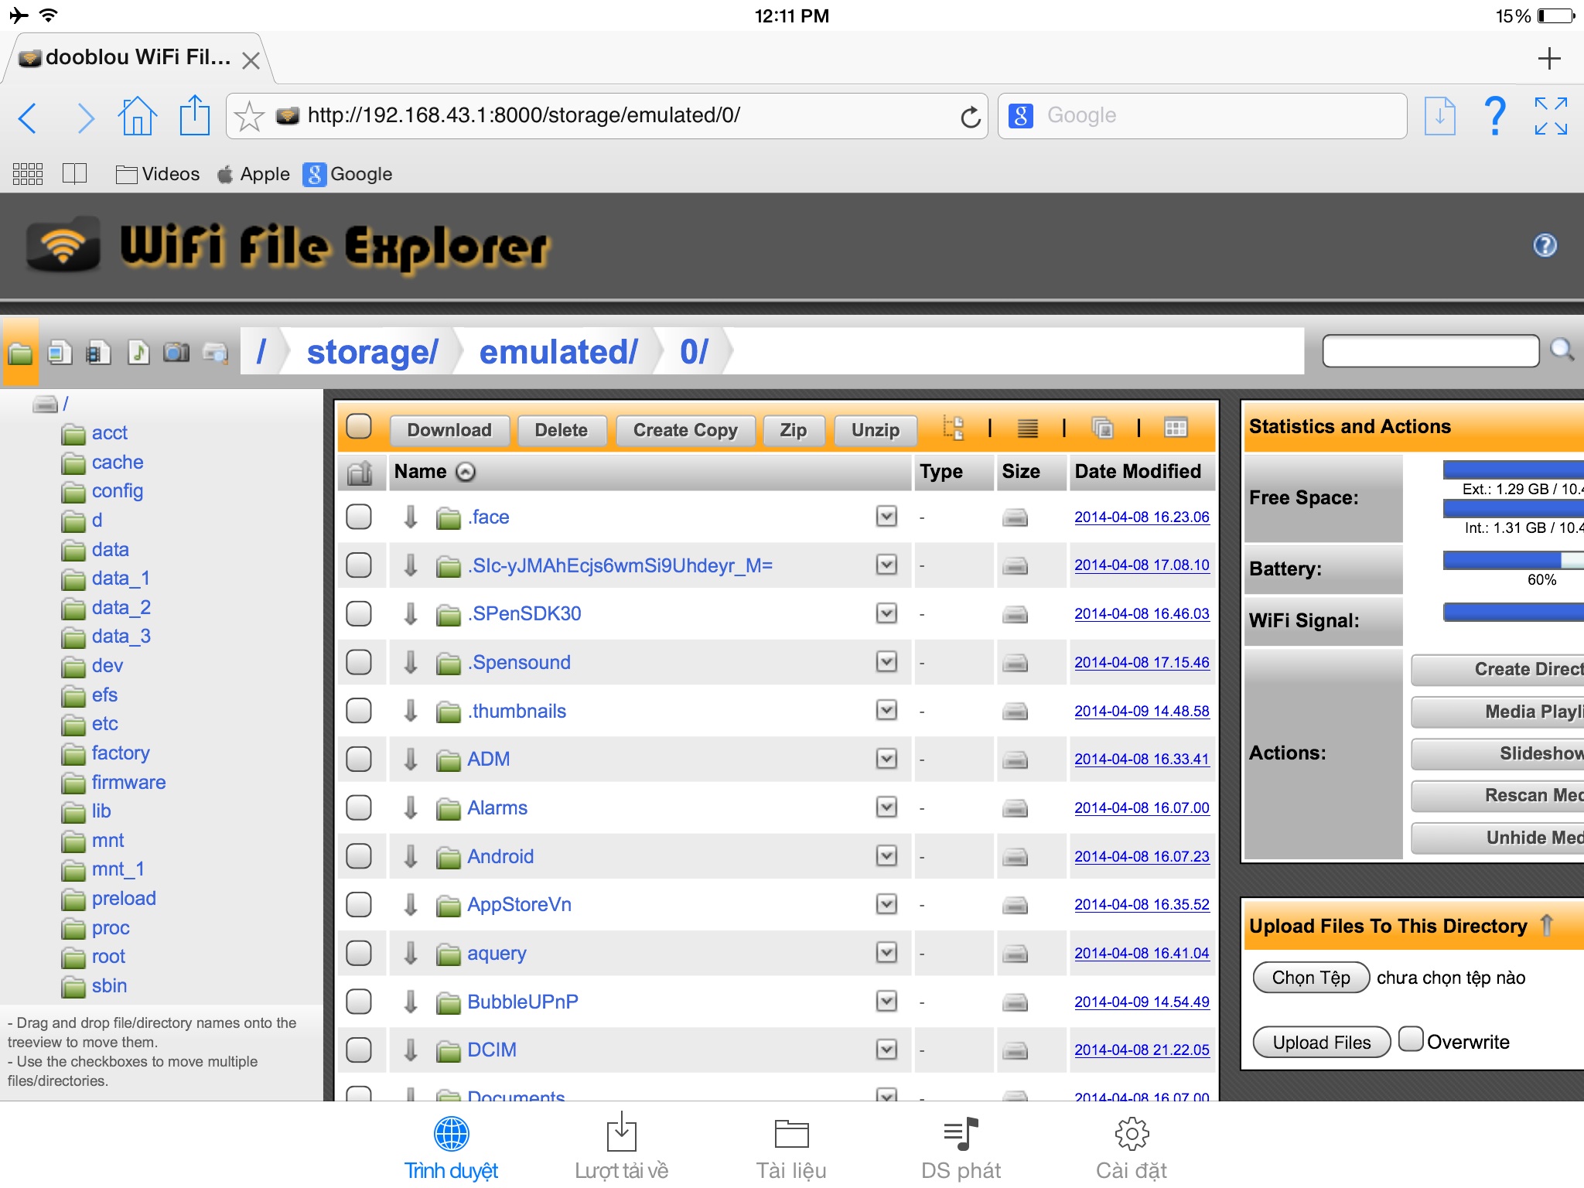
Task: Open the browser question mark help icon
Action: [1495, 116]
